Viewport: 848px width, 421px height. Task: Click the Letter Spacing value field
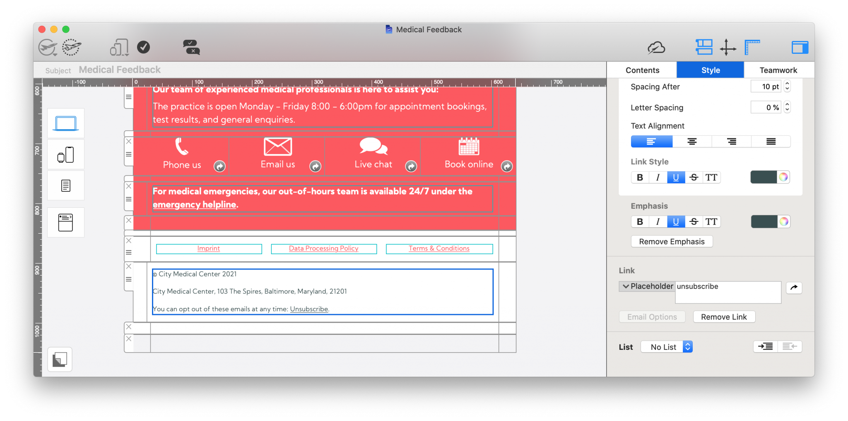pos(766,107)
